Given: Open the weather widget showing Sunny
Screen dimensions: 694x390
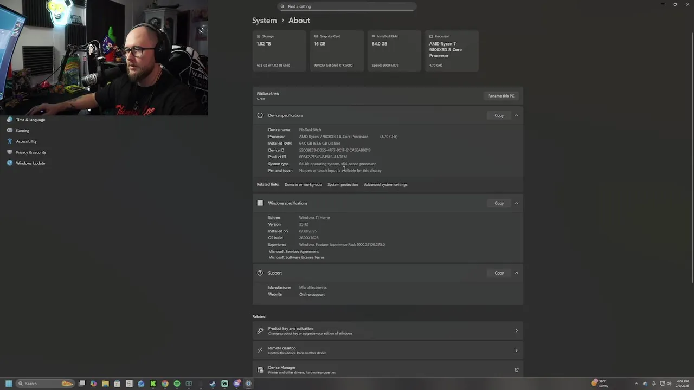Looking at the screenshot, I should click(601, 383).
